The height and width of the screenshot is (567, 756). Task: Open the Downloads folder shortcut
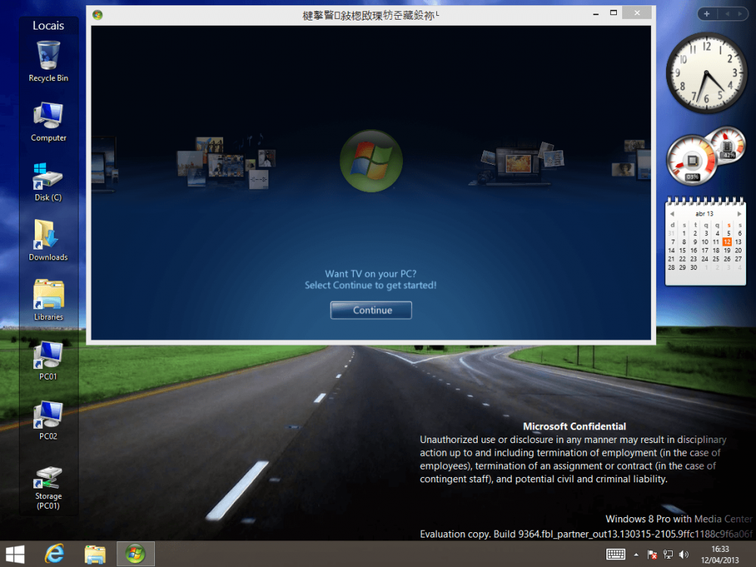(48, 240)
